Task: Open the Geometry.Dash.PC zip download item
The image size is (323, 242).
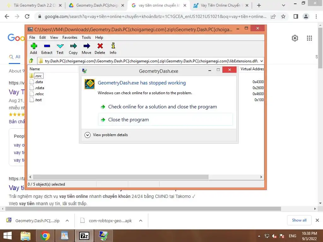Action: pos(33,221)
